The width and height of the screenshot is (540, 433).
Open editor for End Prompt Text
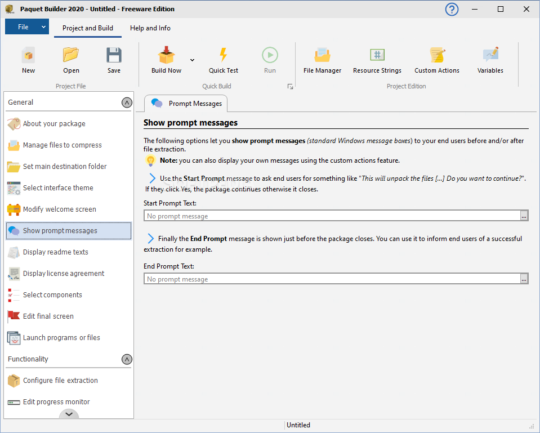[x=524, y=279]
